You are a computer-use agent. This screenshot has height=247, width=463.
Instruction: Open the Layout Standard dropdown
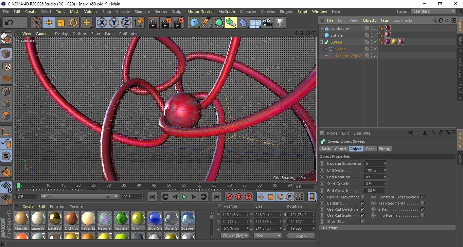434,11
